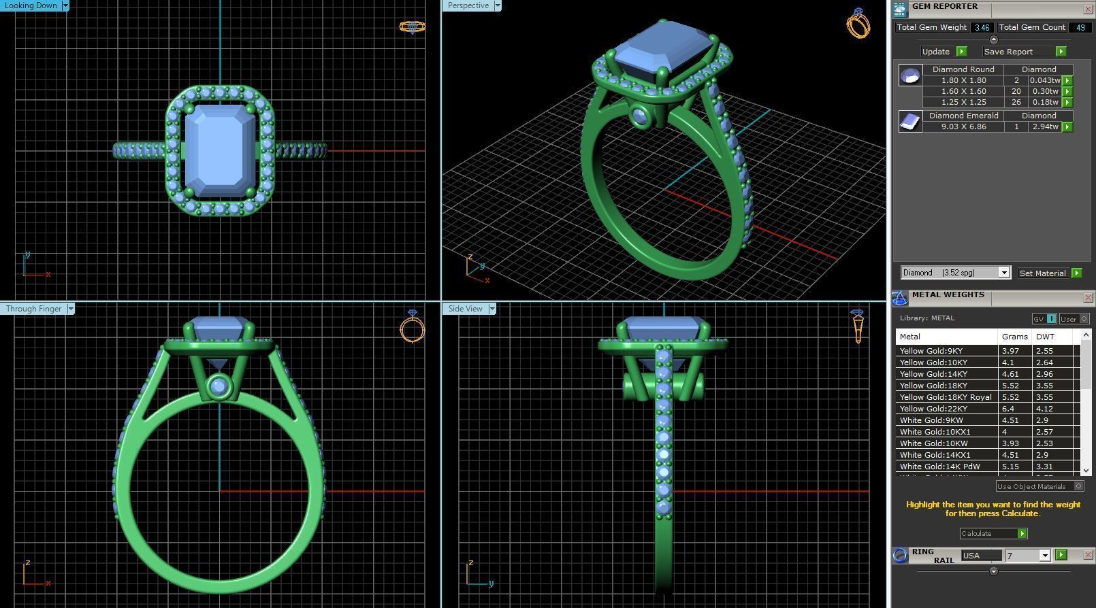The height and width of the screenshot is (608, 1096).
Task: Click the Metal column header
Action: click(x=946, y=337)
